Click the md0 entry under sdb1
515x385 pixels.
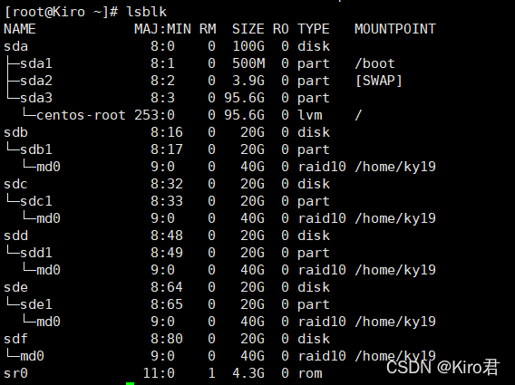click(49, 167)
